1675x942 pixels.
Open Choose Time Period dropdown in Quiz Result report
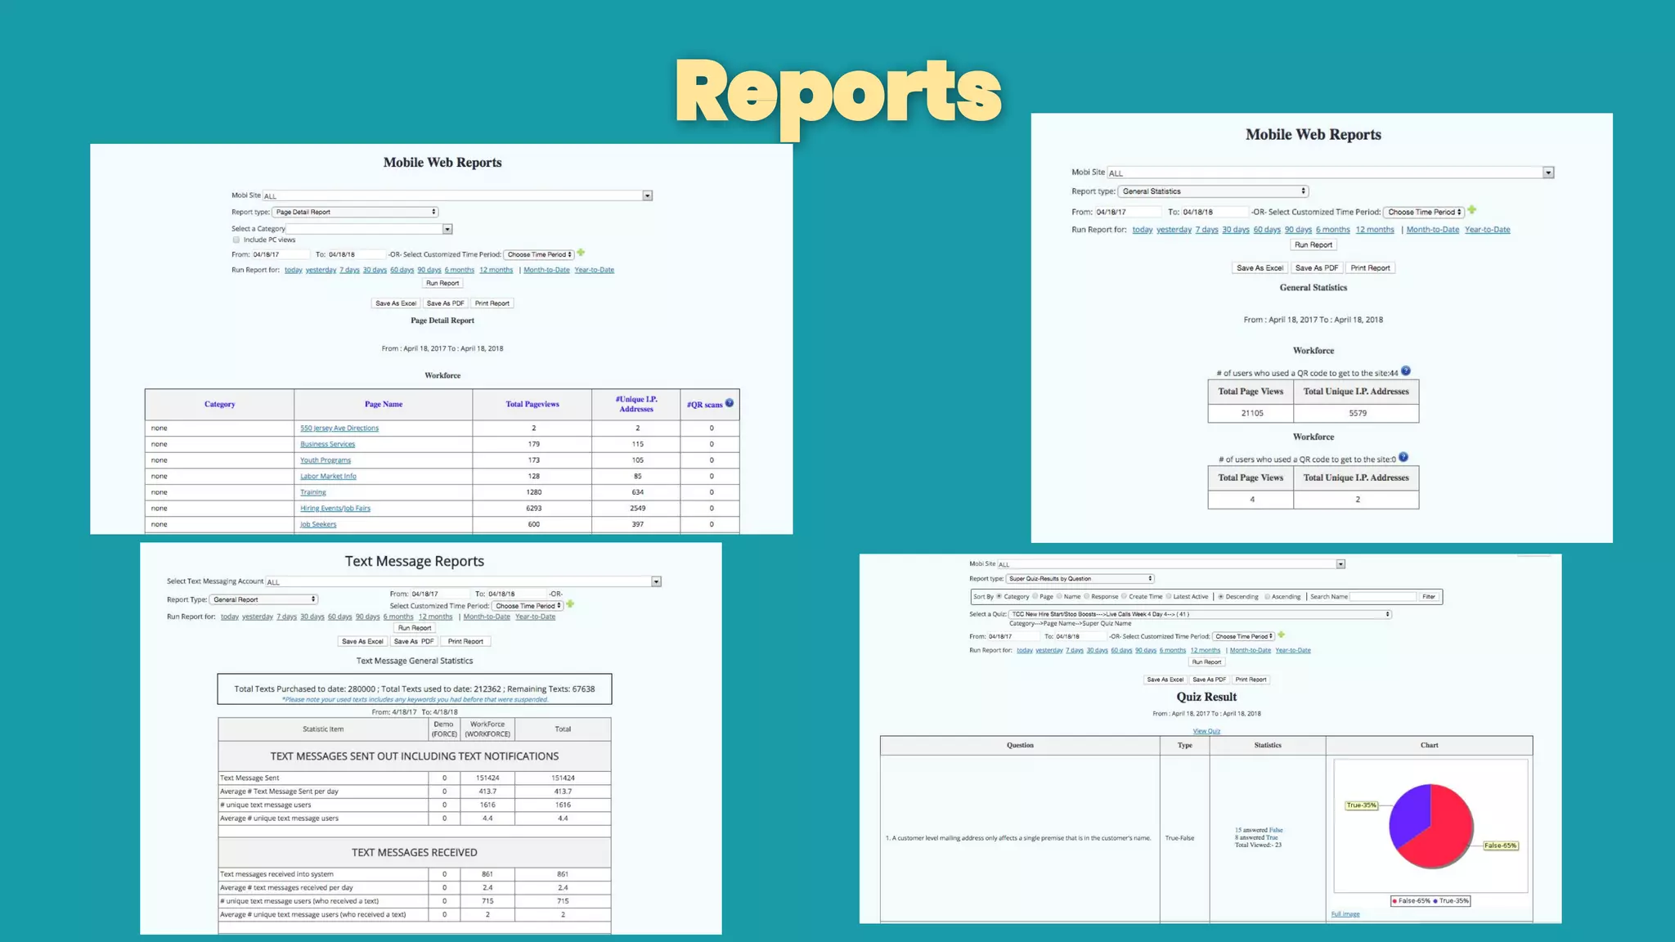pos(1243,636)
